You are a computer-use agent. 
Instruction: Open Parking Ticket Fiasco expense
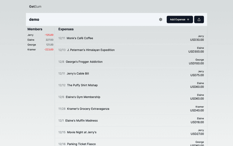(x=81, y=144)
